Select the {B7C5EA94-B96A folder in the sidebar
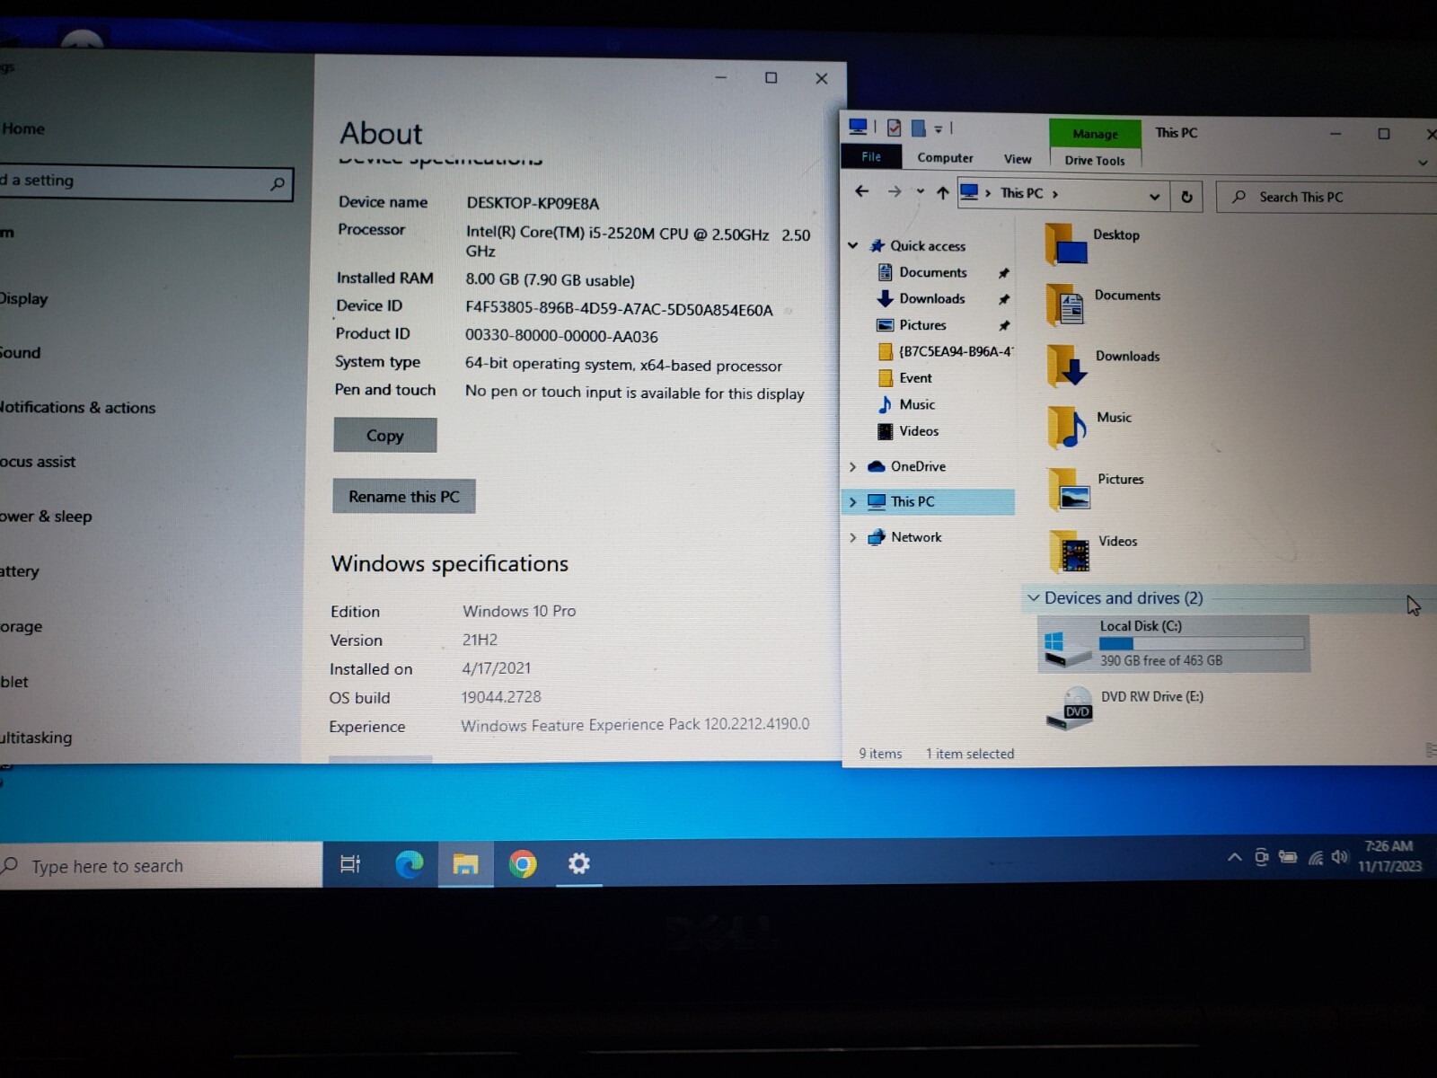This screenshot has height=1078, width=1437. [955, 351]
